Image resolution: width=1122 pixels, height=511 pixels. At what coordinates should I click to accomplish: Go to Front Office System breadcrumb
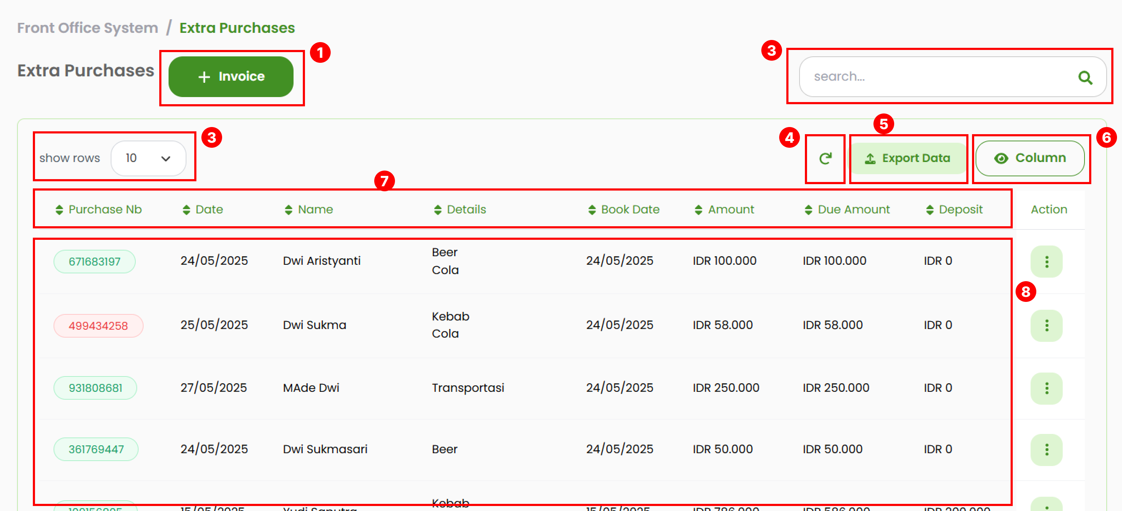(x=87, y=28)
